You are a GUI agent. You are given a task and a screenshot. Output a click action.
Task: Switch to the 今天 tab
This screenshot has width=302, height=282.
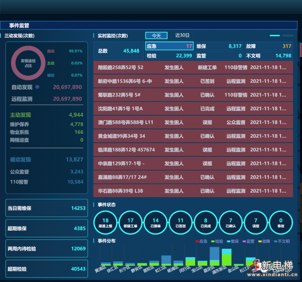click(156, 35)
